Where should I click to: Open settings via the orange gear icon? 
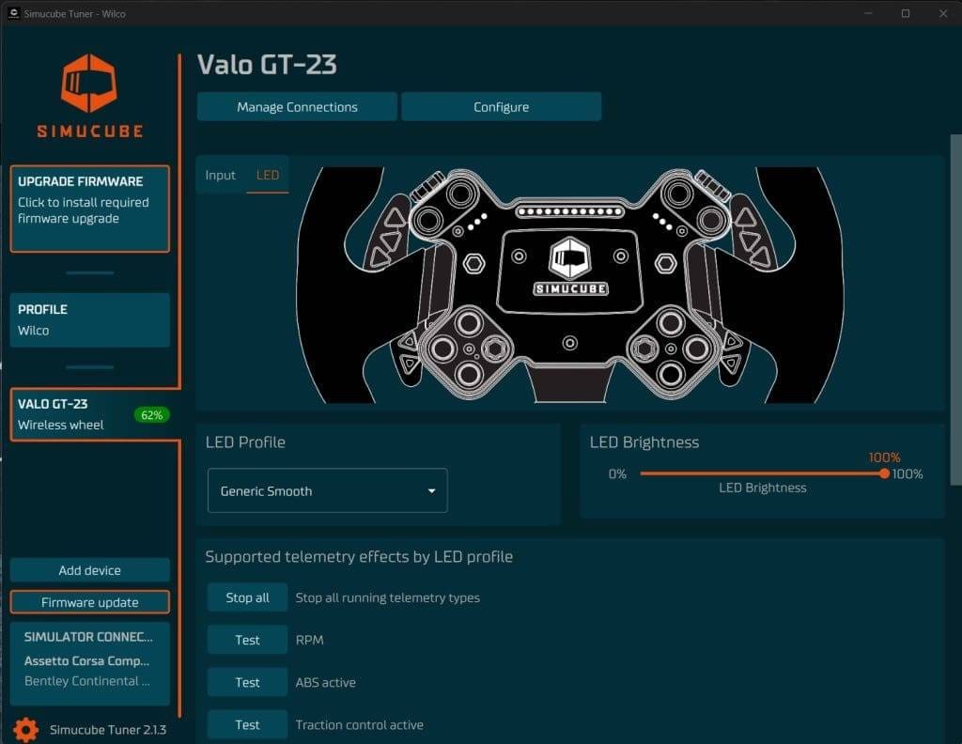coord(25,729)
